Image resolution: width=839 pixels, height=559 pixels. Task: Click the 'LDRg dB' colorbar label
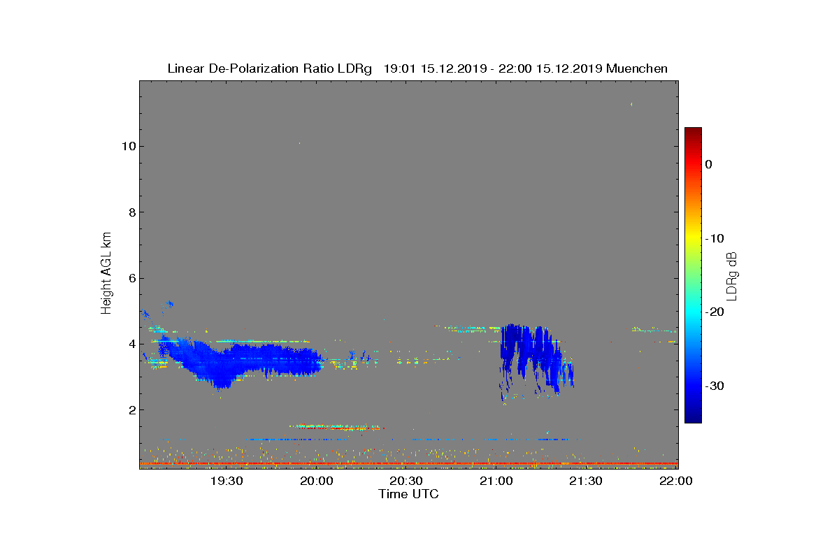tap(732, 275)
